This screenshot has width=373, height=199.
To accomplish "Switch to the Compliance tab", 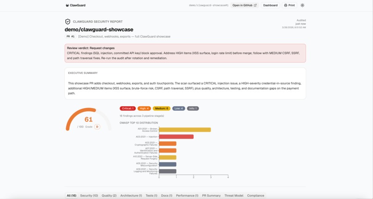I will pyautogui.click(x=256, y=196).
